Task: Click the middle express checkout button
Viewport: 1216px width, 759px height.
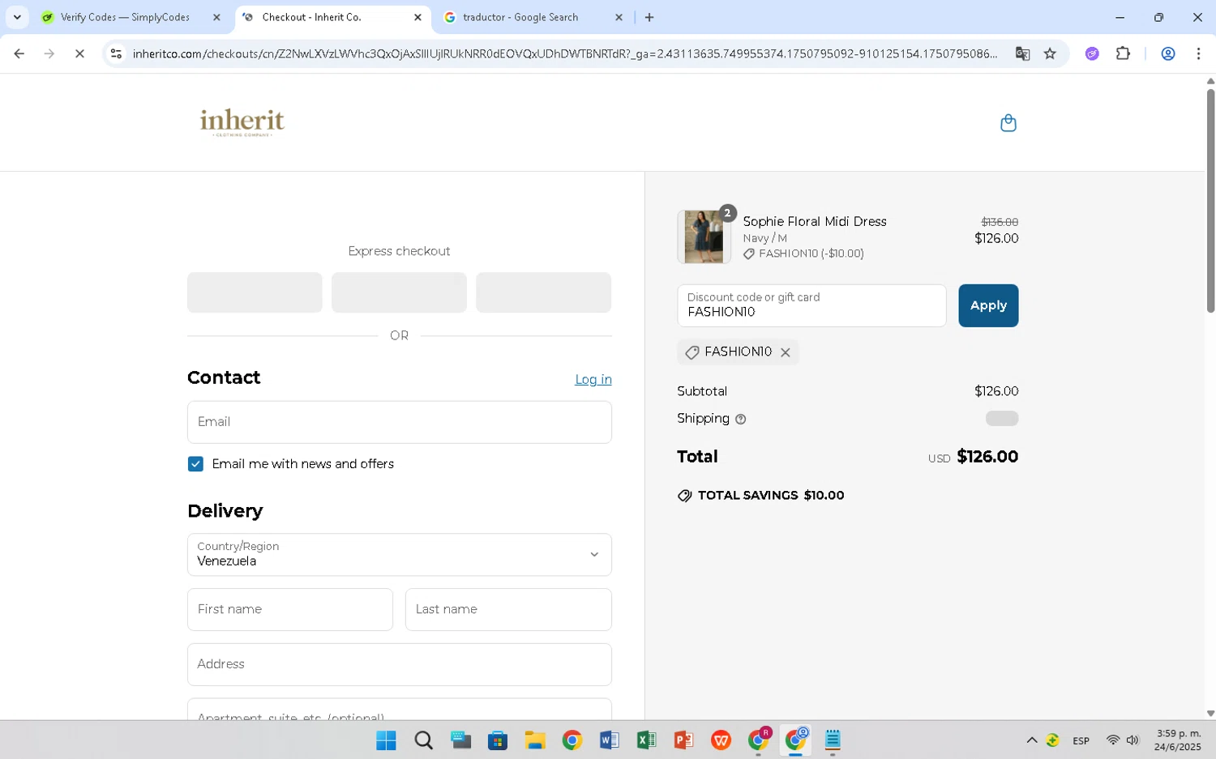Action: click(x=399, y=292)
